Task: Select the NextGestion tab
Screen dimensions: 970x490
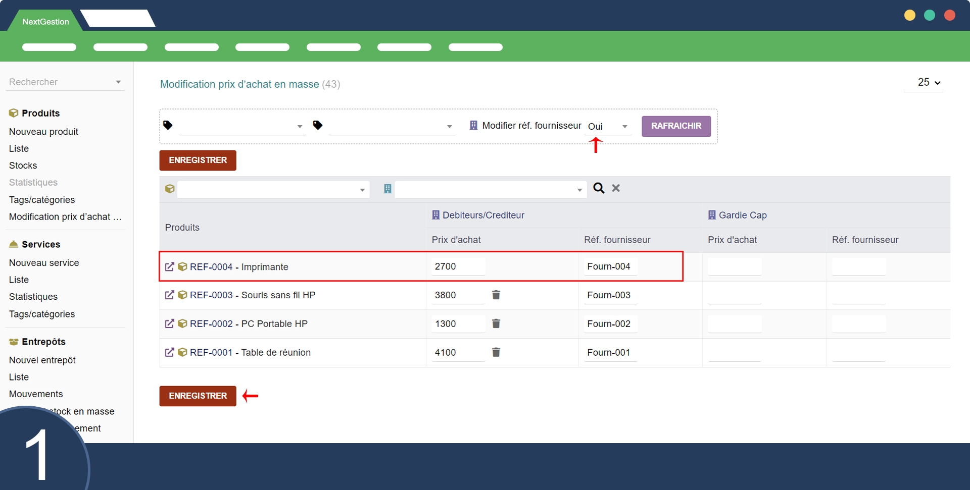Action: [45, 22]
